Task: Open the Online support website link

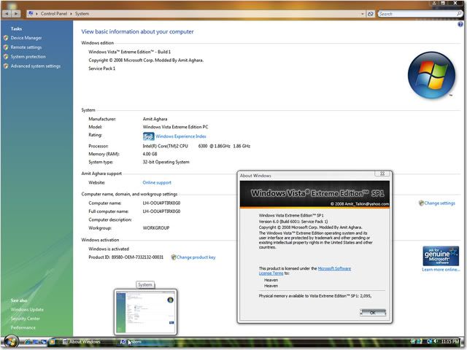Action: (x=157, y=182)
